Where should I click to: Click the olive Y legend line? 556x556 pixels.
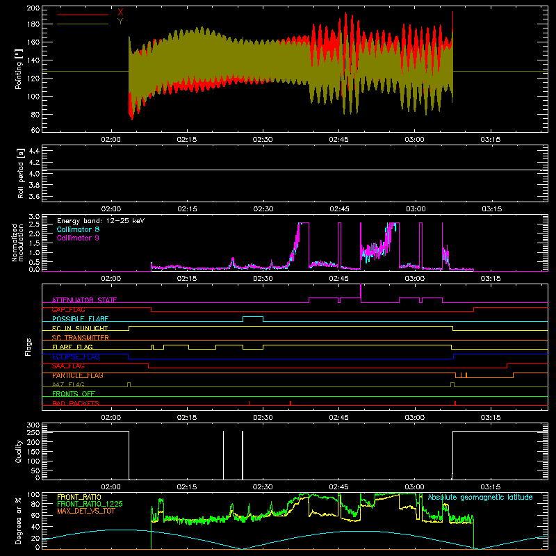[83, 24]
